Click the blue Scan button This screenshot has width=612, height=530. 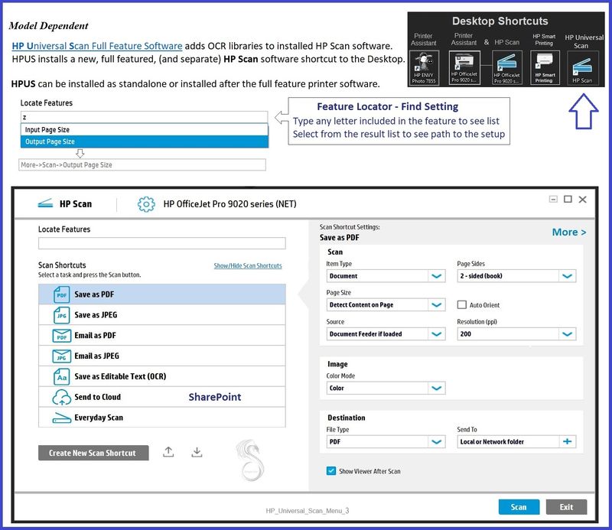(519, 507)
